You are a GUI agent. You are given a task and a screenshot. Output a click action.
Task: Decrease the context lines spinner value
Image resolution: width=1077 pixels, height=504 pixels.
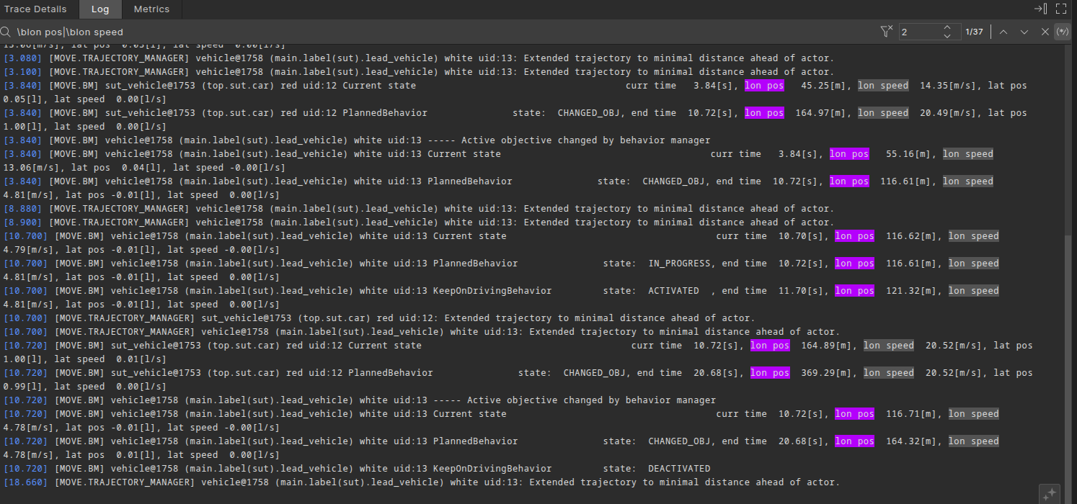(x=947, y=35)
